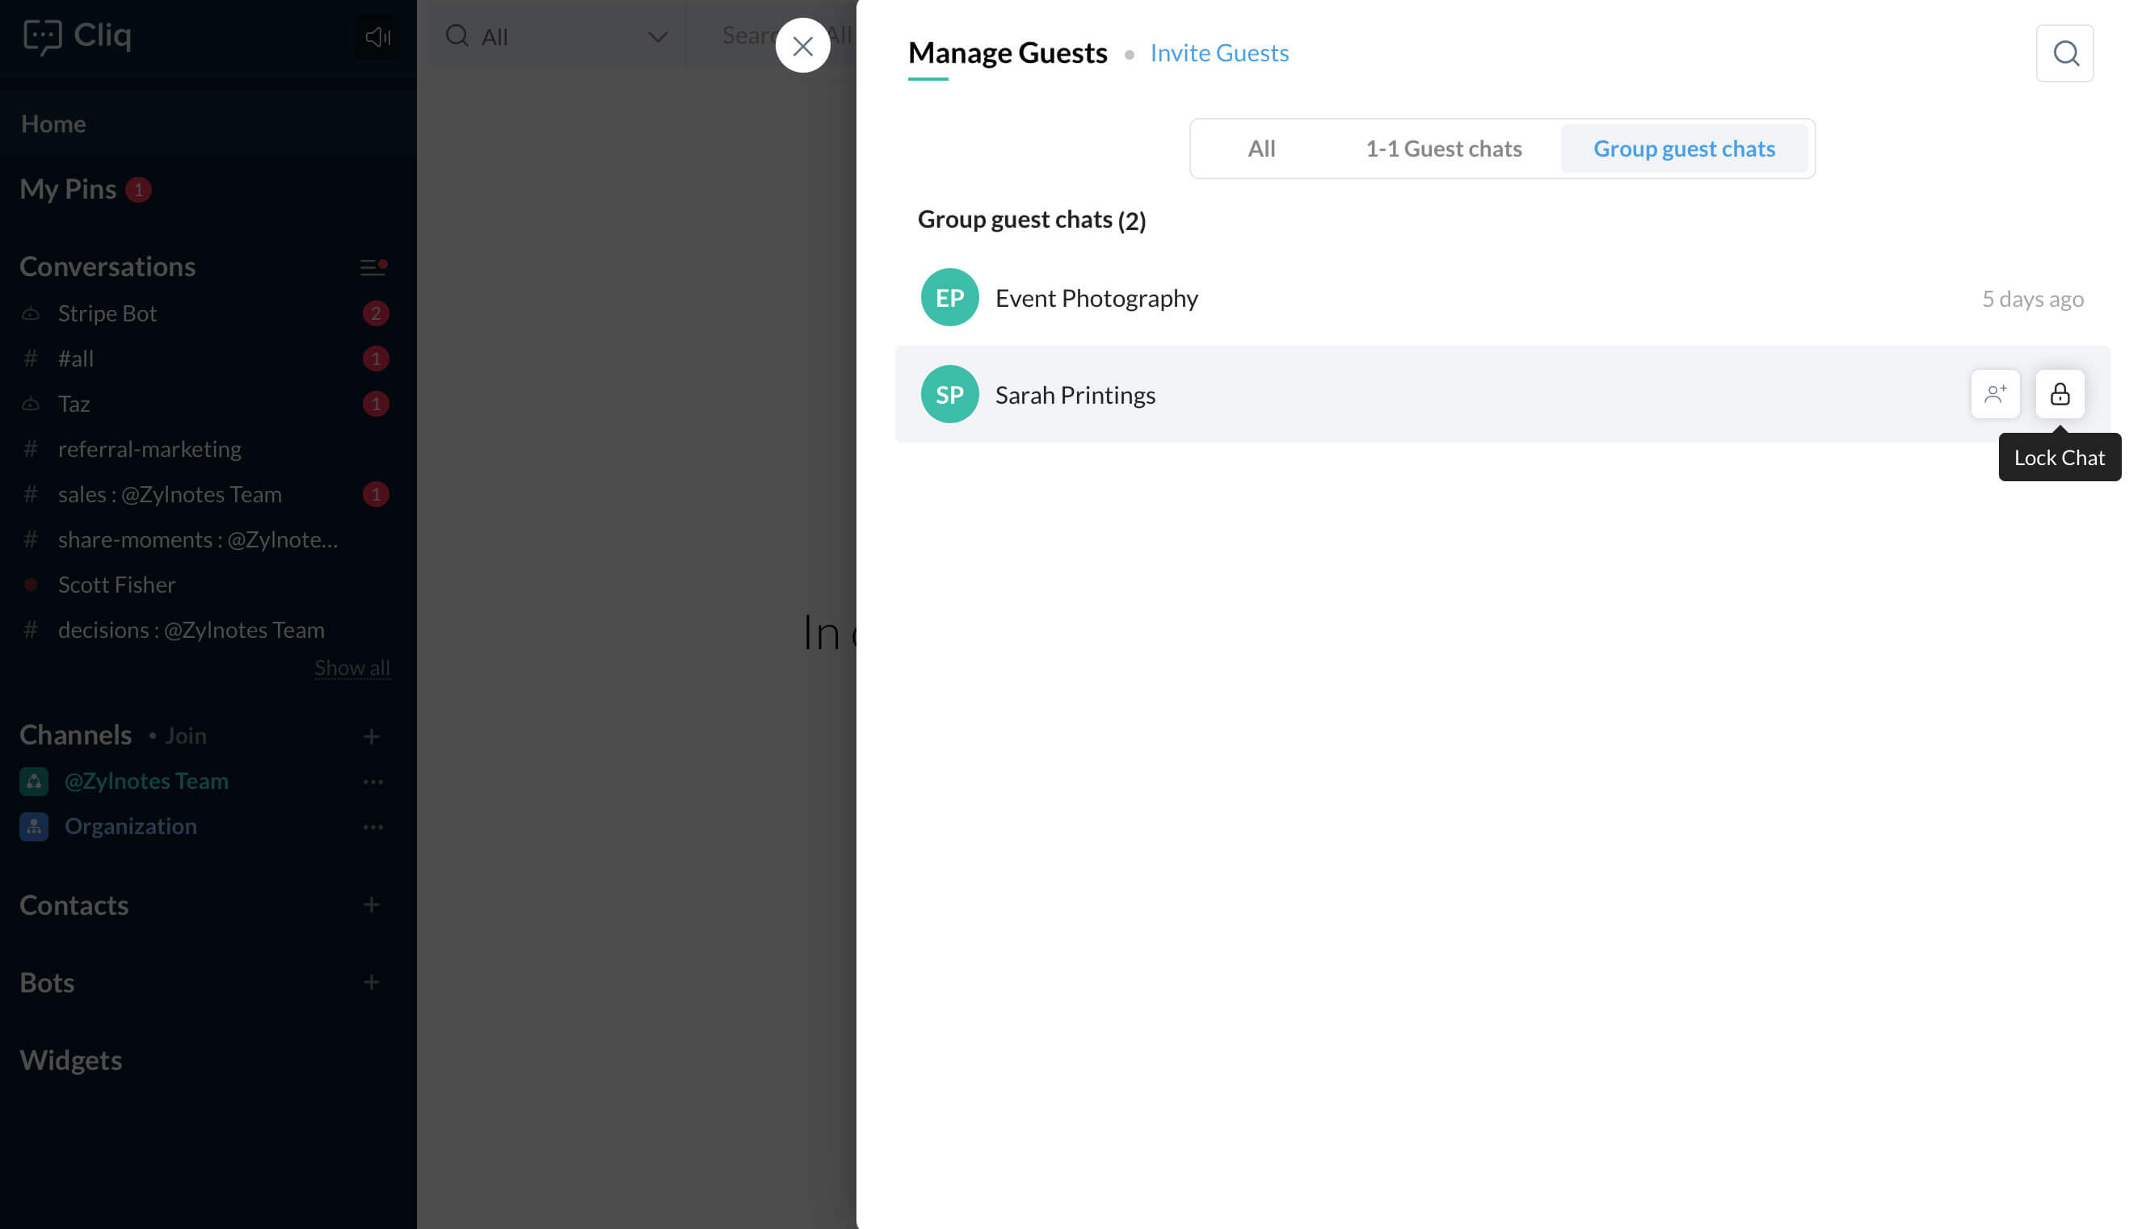Click the search magnifier in top bar
2146x1229 pixels.
(457, 36)
